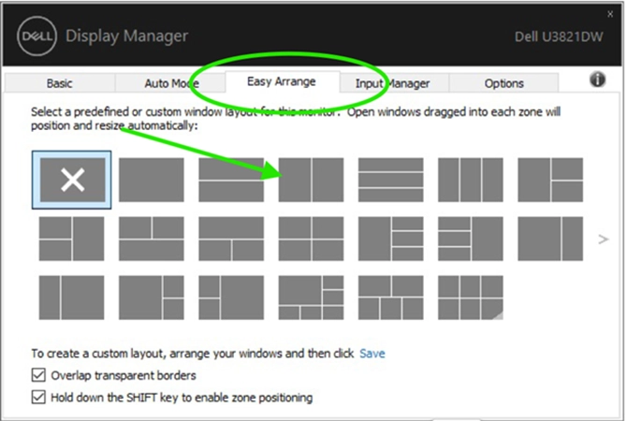Choose layout with two narrow left zones and wide right

231,298
